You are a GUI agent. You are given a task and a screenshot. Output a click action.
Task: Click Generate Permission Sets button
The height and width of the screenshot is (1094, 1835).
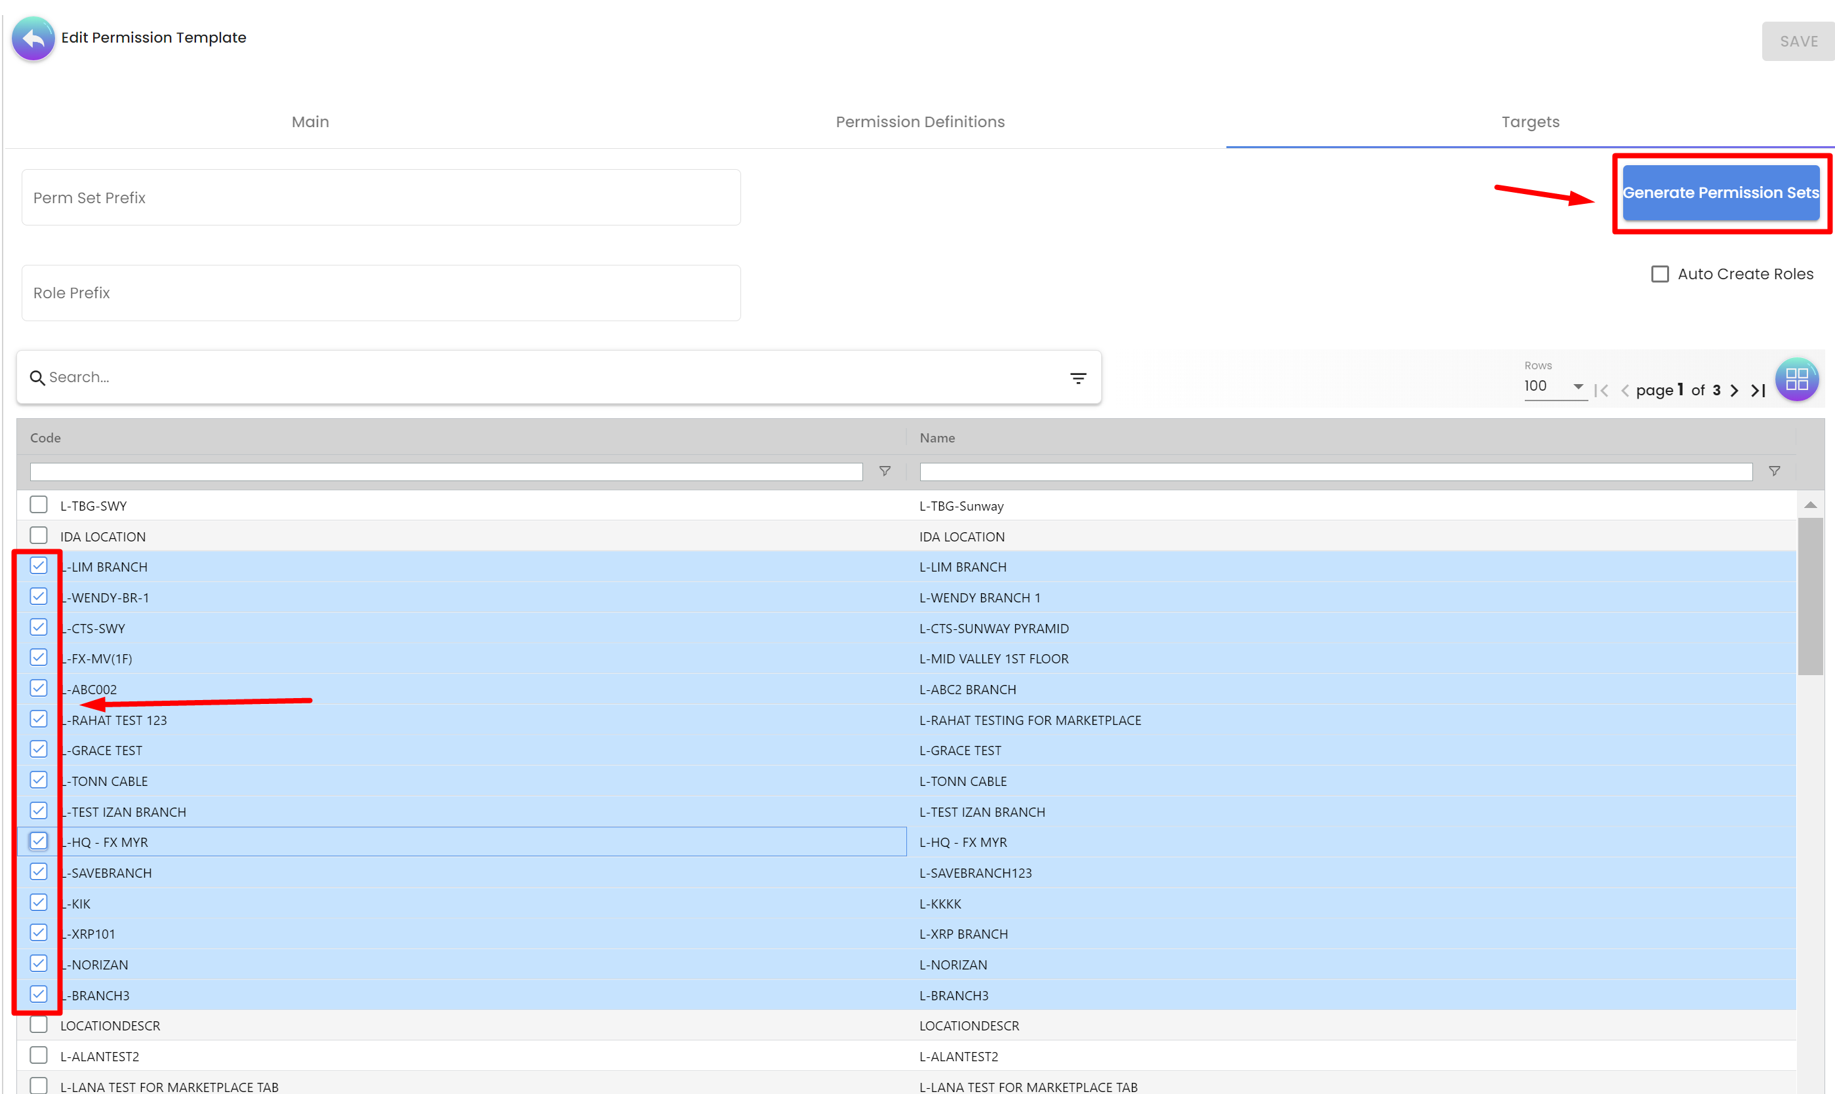click(1720, 193)
